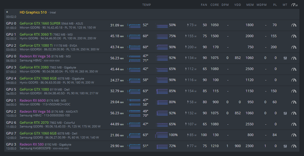This screenshot has width=304, height=156.
Task: Open overclock icon for Dell GeForce GTX 1080
Action: 294,91
